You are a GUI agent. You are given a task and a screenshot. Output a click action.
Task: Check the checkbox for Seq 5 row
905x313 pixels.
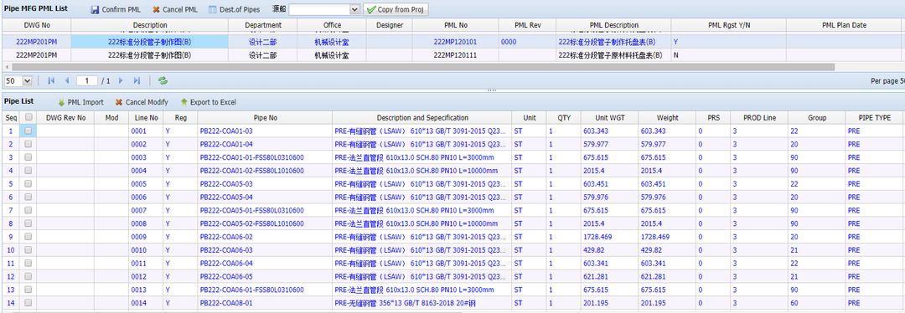click(x=28, y=184)
